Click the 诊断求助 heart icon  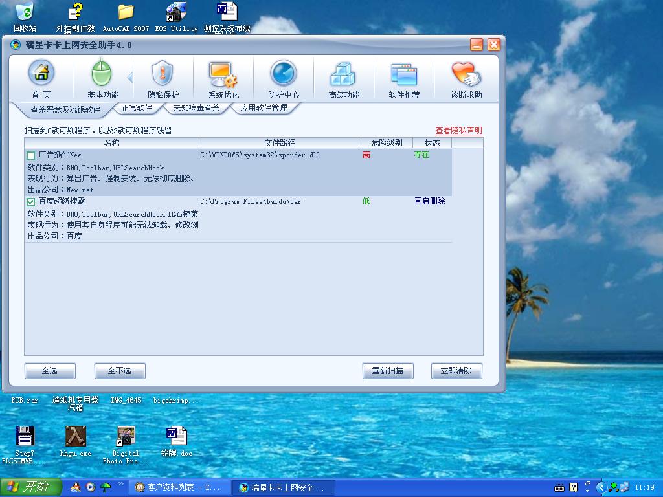[466, 74]
